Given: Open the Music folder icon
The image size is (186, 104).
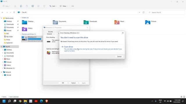Looking at the screenshot, I should pyautogui.click(x=117, y=22).
